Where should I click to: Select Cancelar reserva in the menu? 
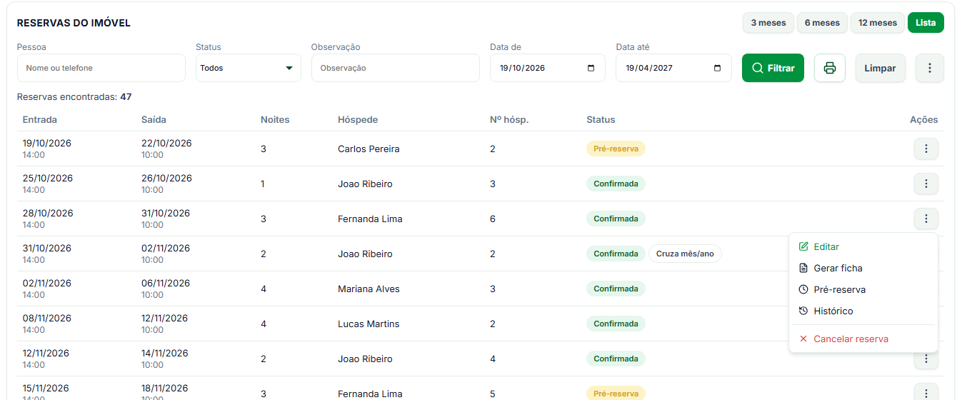tap(863, 339)
